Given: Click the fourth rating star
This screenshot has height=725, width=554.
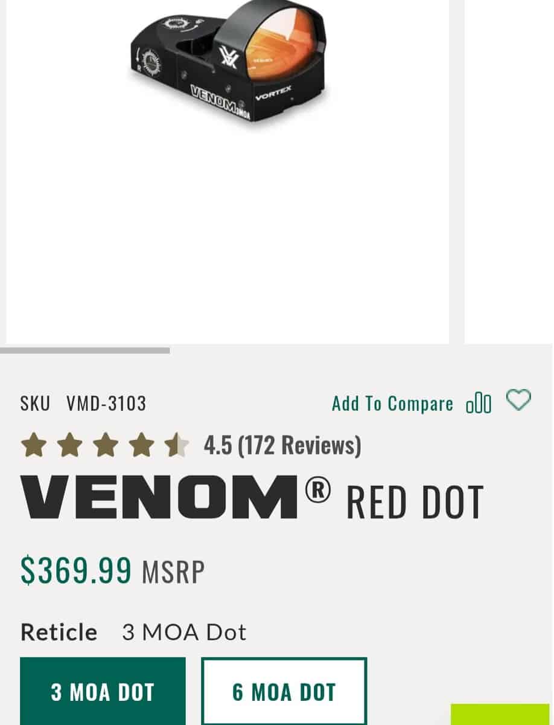Looking at the screenshot, I should coord(141,446).
